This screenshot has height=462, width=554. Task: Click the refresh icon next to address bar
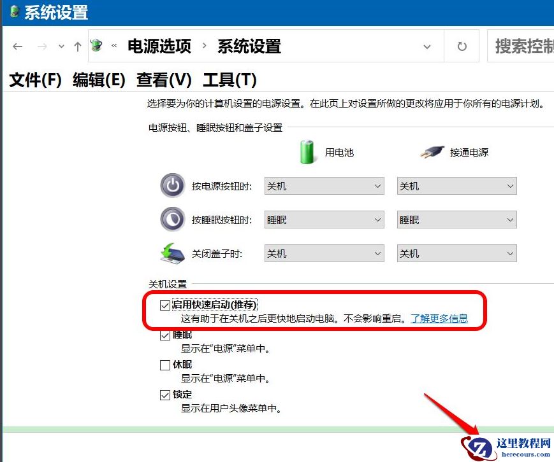point(461,46)
